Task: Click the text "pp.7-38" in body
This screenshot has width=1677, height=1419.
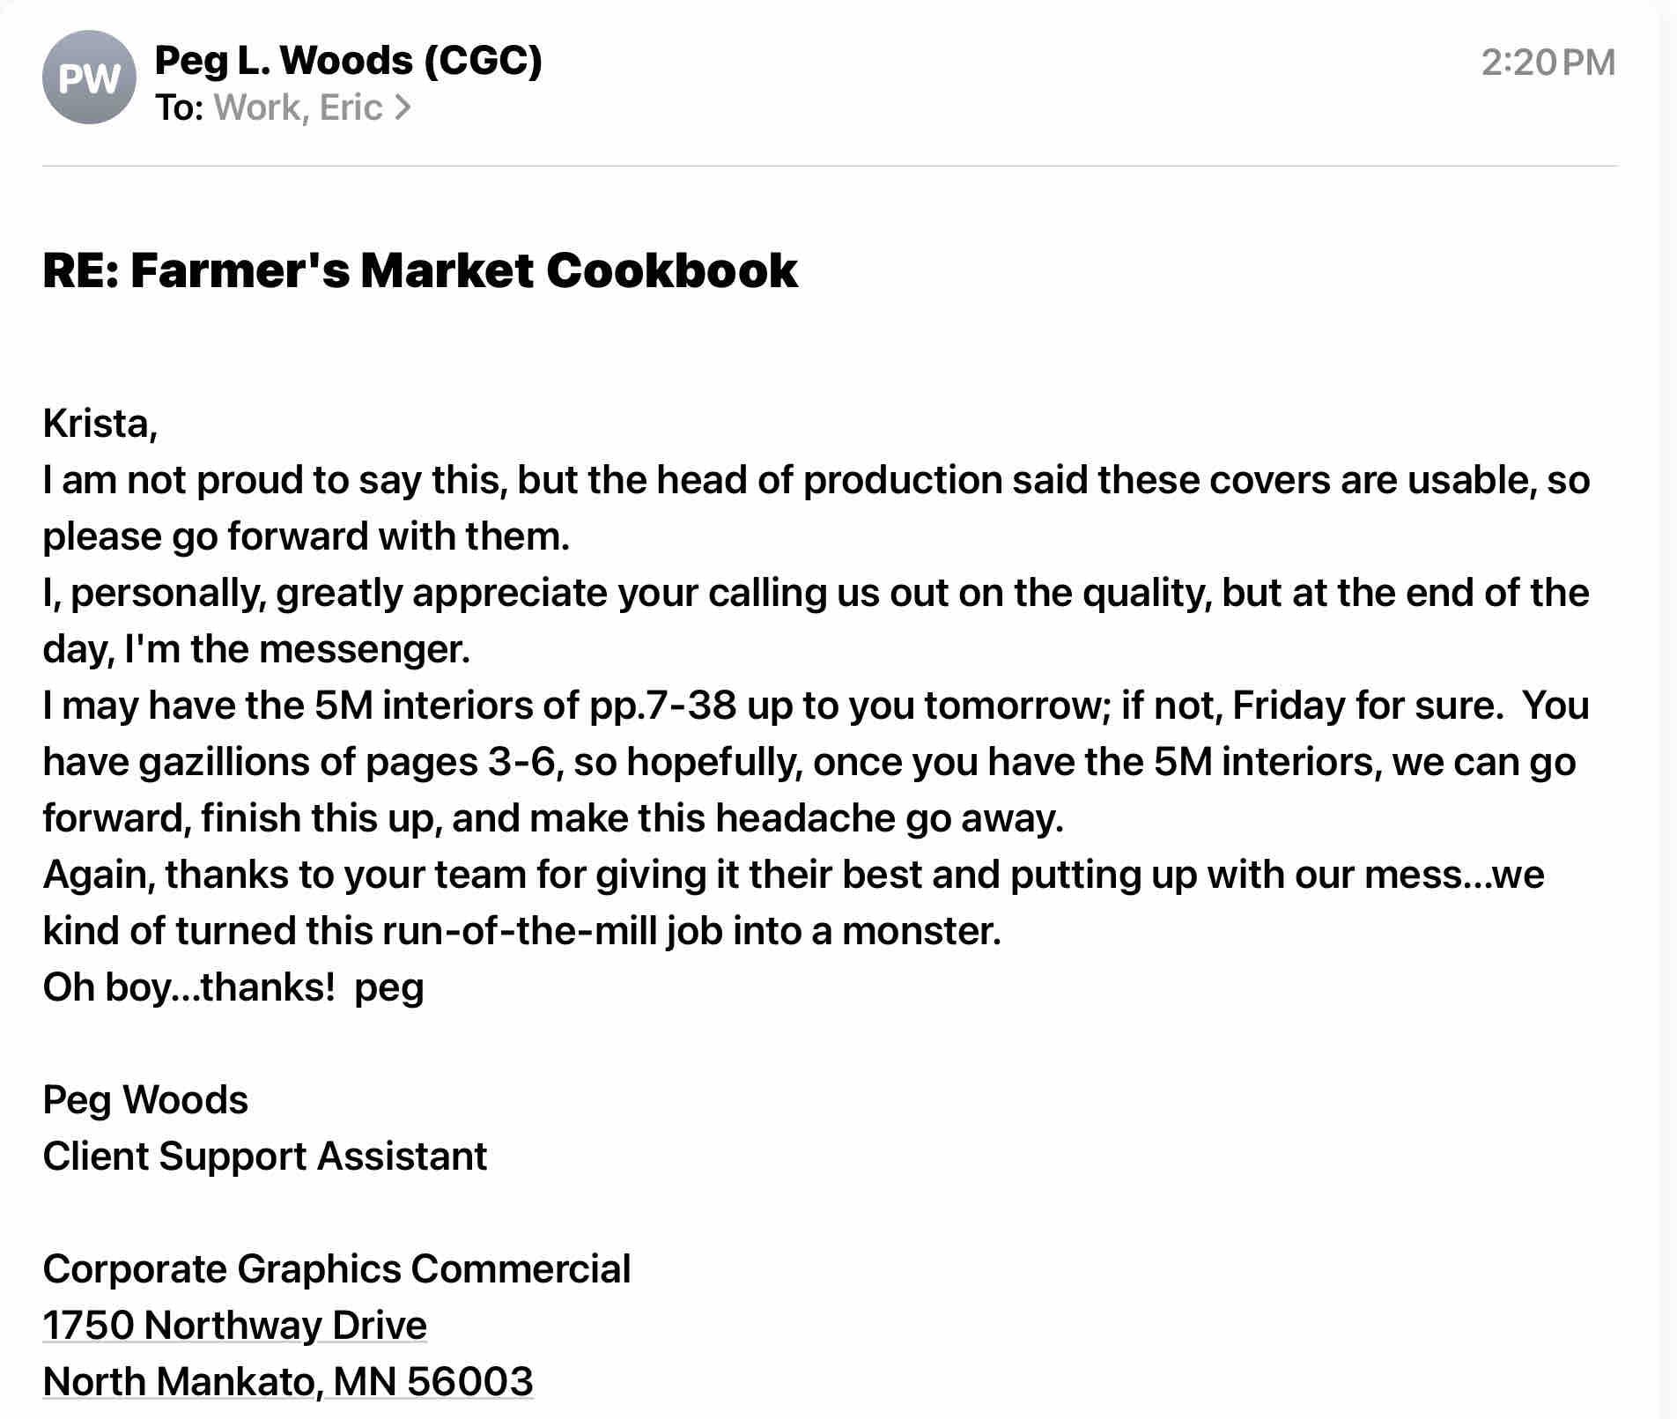Action: [662, 706]
